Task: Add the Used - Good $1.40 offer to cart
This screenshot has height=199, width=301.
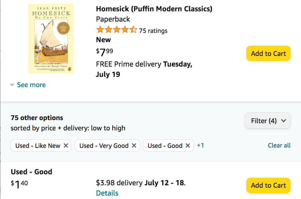Action: [268, 185]
